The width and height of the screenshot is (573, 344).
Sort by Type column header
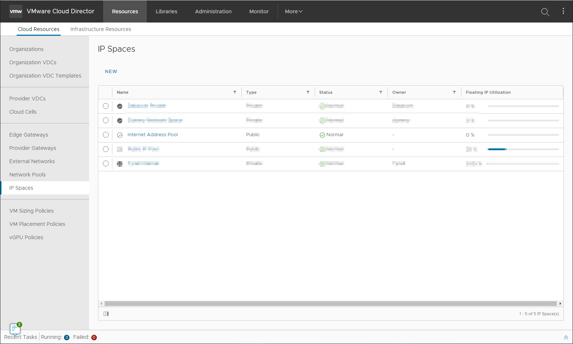(x=251, y=92)
